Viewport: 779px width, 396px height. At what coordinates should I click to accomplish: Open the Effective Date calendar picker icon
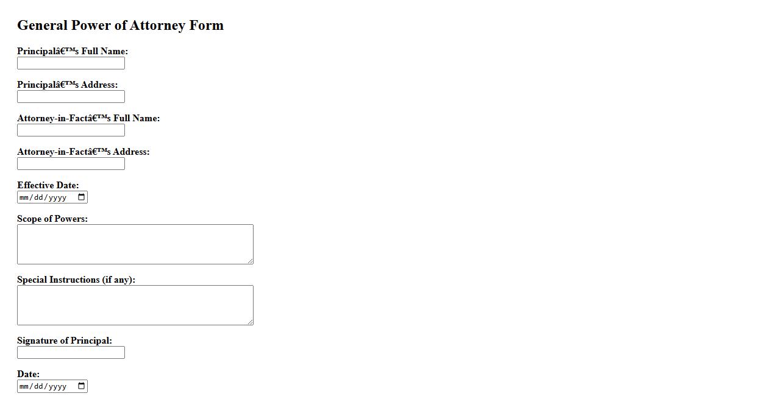coord(82,197)
